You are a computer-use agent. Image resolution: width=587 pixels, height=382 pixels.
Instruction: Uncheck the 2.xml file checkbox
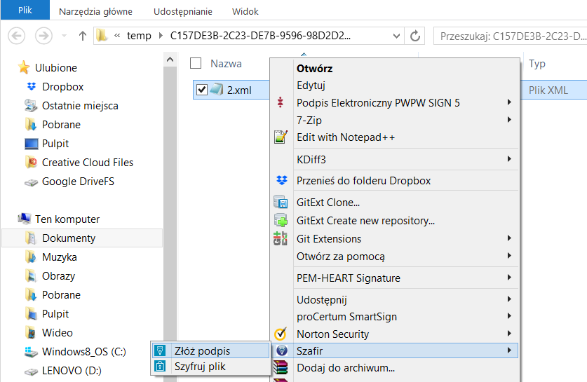point(202,90)
